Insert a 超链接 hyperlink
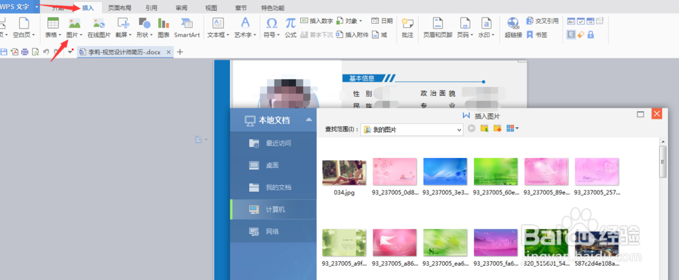The width and height of the screenshot is (679, 280). (513, 28)
